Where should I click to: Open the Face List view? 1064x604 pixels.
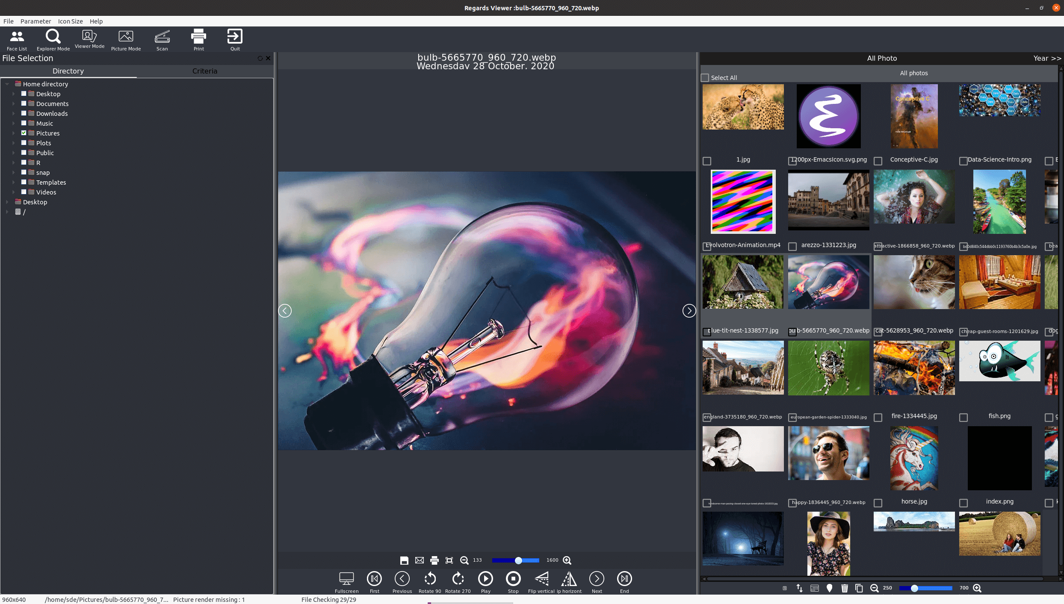[17, 40]
